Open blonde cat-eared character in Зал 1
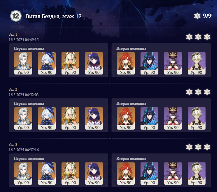Screen dimensions: 217x192 pyautogui.click(x=70, y=63)
